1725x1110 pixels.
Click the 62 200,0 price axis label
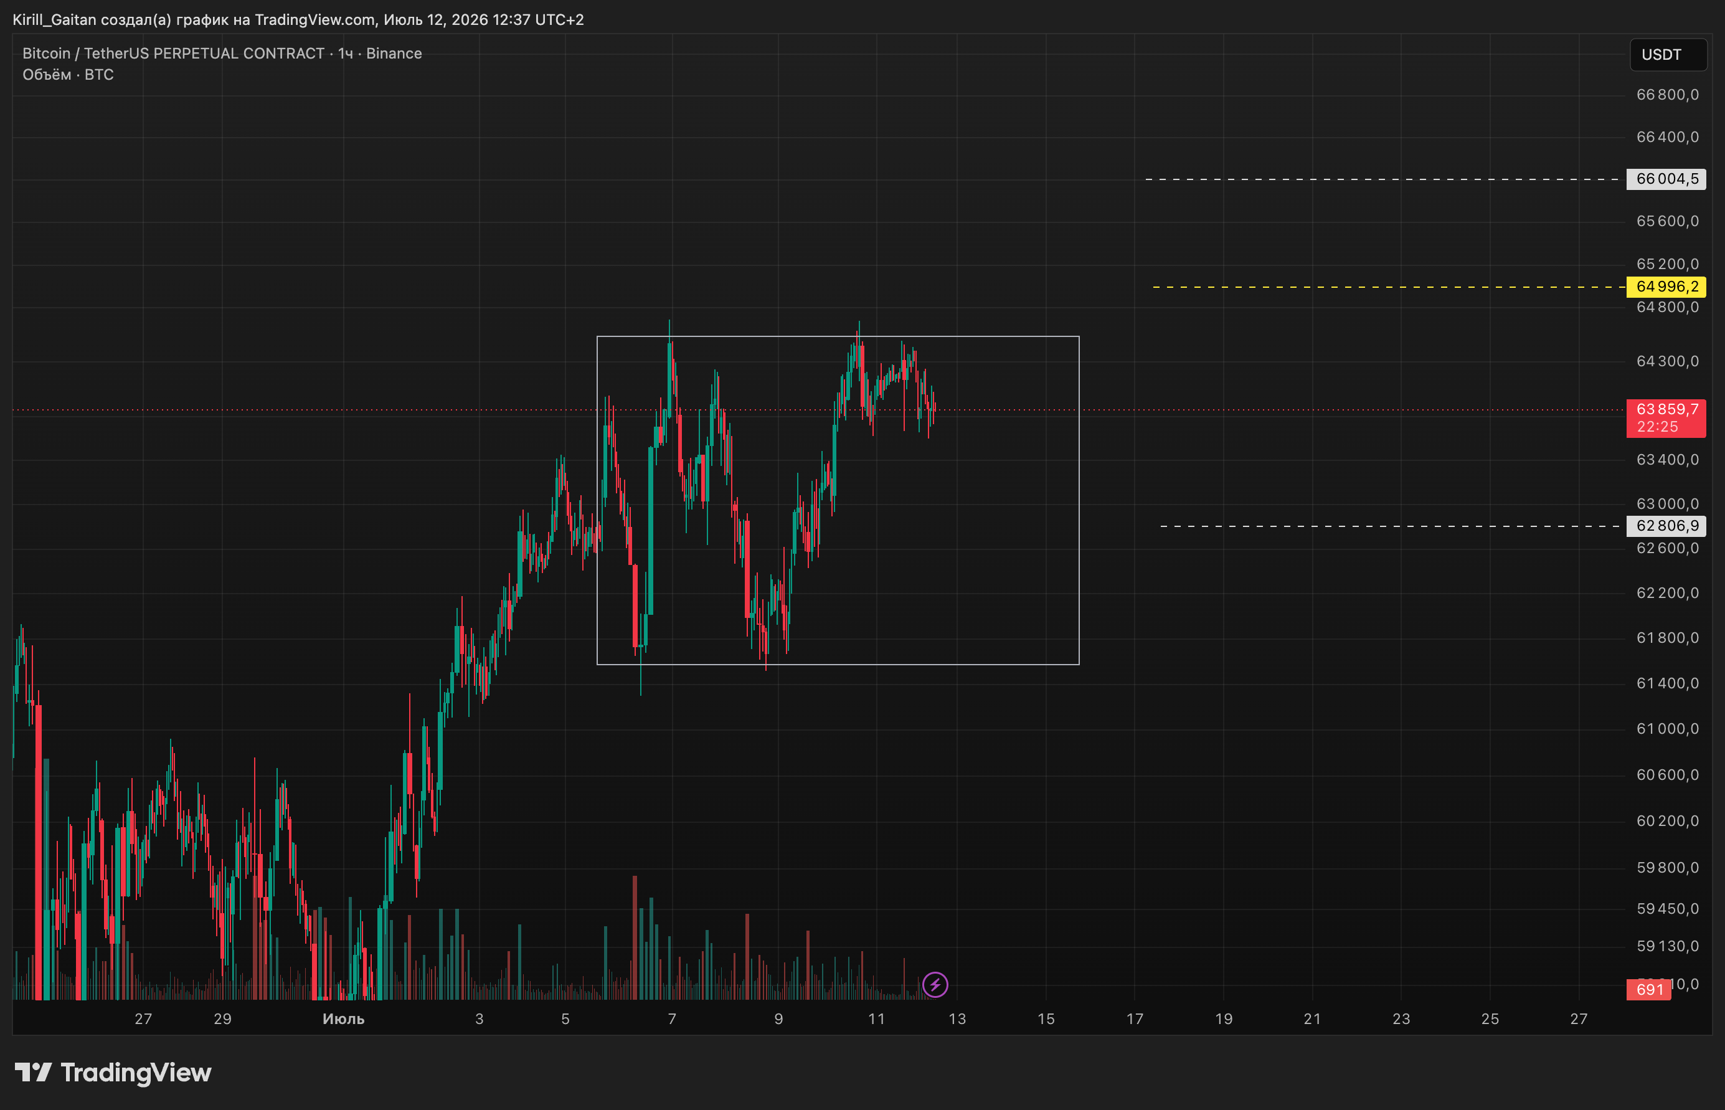(1667, 593)
